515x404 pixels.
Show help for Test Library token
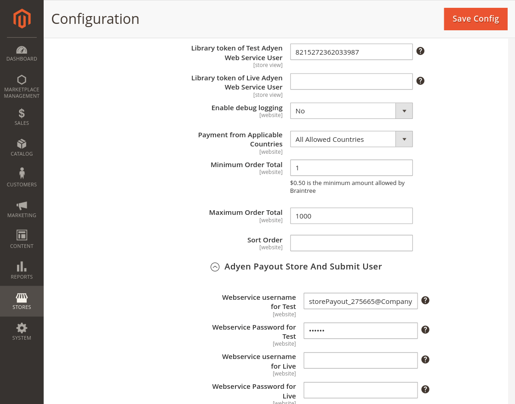pyautogui.click(x=420, y=51)
